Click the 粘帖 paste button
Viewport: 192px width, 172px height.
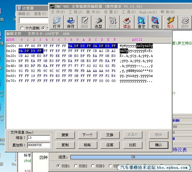(88, 145)
